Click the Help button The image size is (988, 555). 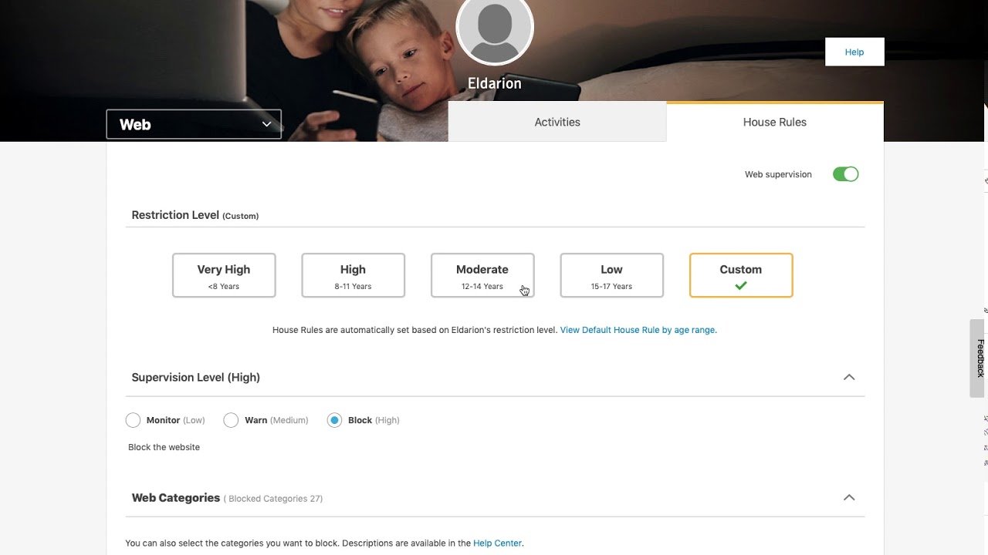[854, 52]
